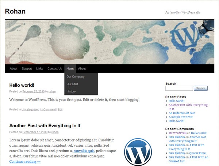Open the Uncategorized category link
The height and width of the screenshot is (166, 219).
coord(30,109)
